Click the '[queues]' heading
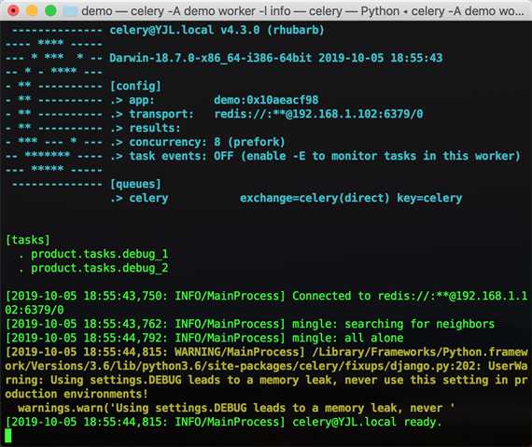This screenshot has height=447, width=532. pyautogui.click(x=135, y=184)
